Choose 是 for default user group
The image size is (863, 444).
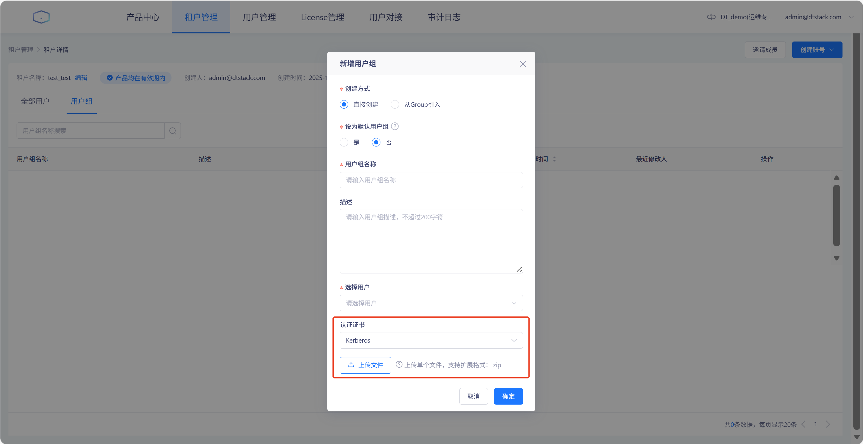pyautogui.click(x=344, y=142)
